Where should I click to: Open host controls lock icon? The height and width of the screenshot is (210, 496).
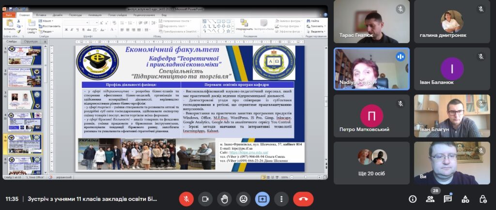(482, 199)
